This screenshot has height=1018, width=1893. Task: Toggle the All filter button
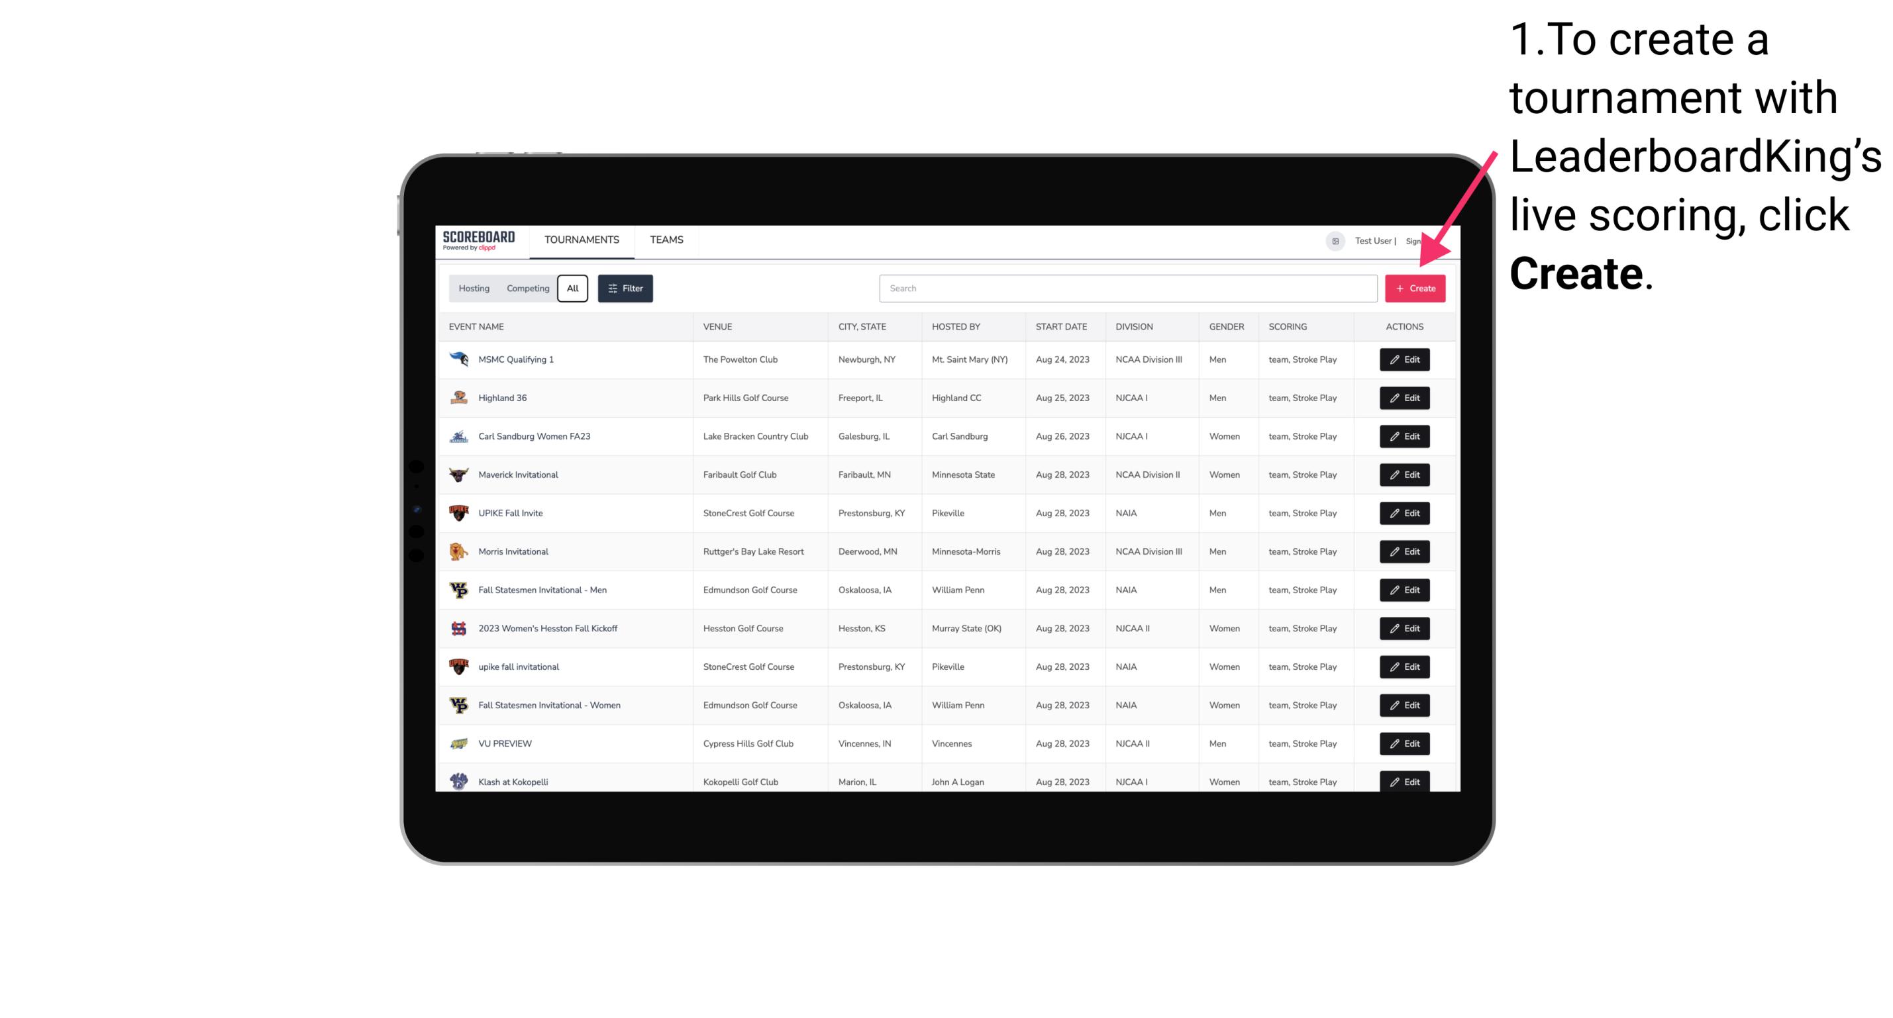pyautogui.click(x=572, y=289)
